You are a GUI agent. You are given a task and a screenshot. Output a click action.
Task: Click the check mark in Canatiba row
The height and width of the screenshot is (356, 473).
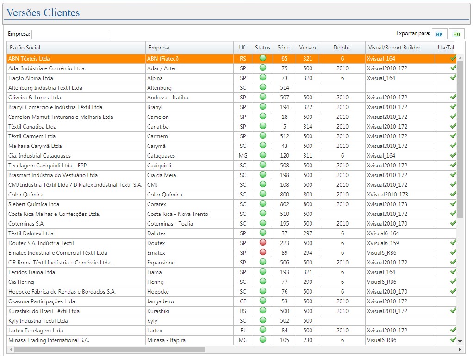point(453,126)
